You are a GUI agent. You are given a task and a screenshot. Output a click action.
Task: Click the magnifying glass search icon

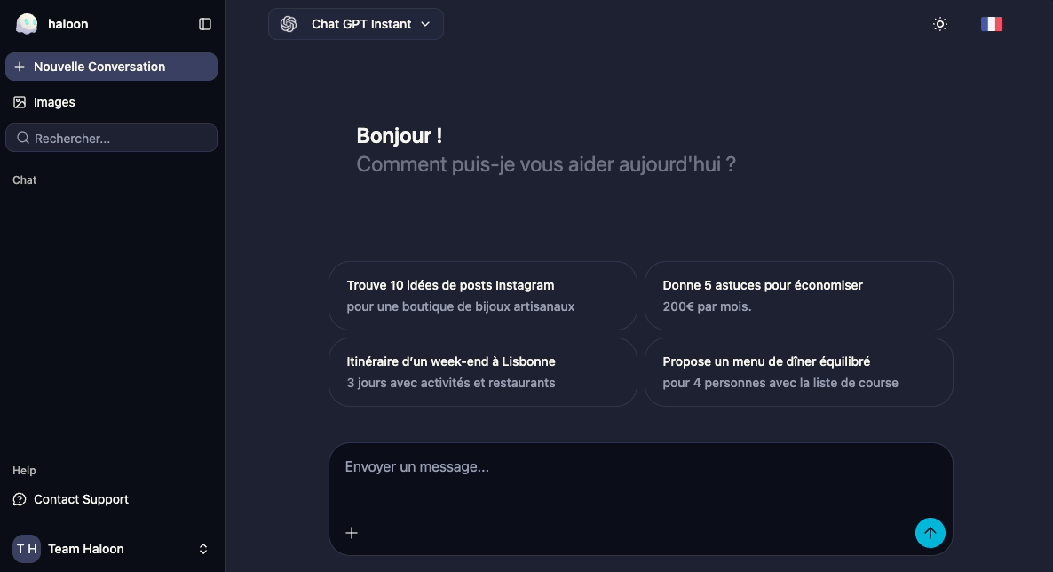[23, 139]
